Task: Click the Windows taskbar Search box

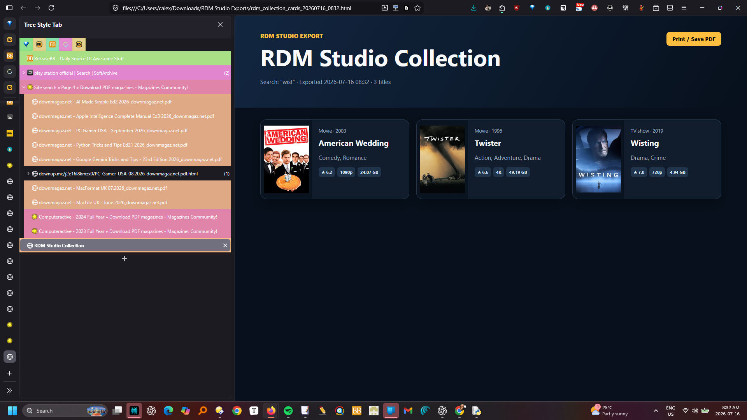Action: [65, 411]
